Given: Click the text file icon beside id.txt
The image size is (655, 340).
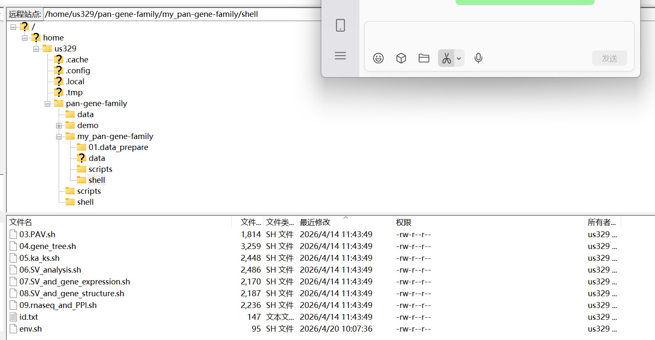Looking at the screenshot, I should (x=13, y=317).
